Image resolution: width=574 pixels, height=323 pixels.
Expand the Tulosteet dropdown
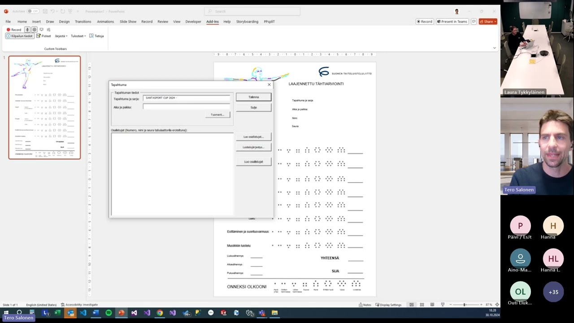78,36
